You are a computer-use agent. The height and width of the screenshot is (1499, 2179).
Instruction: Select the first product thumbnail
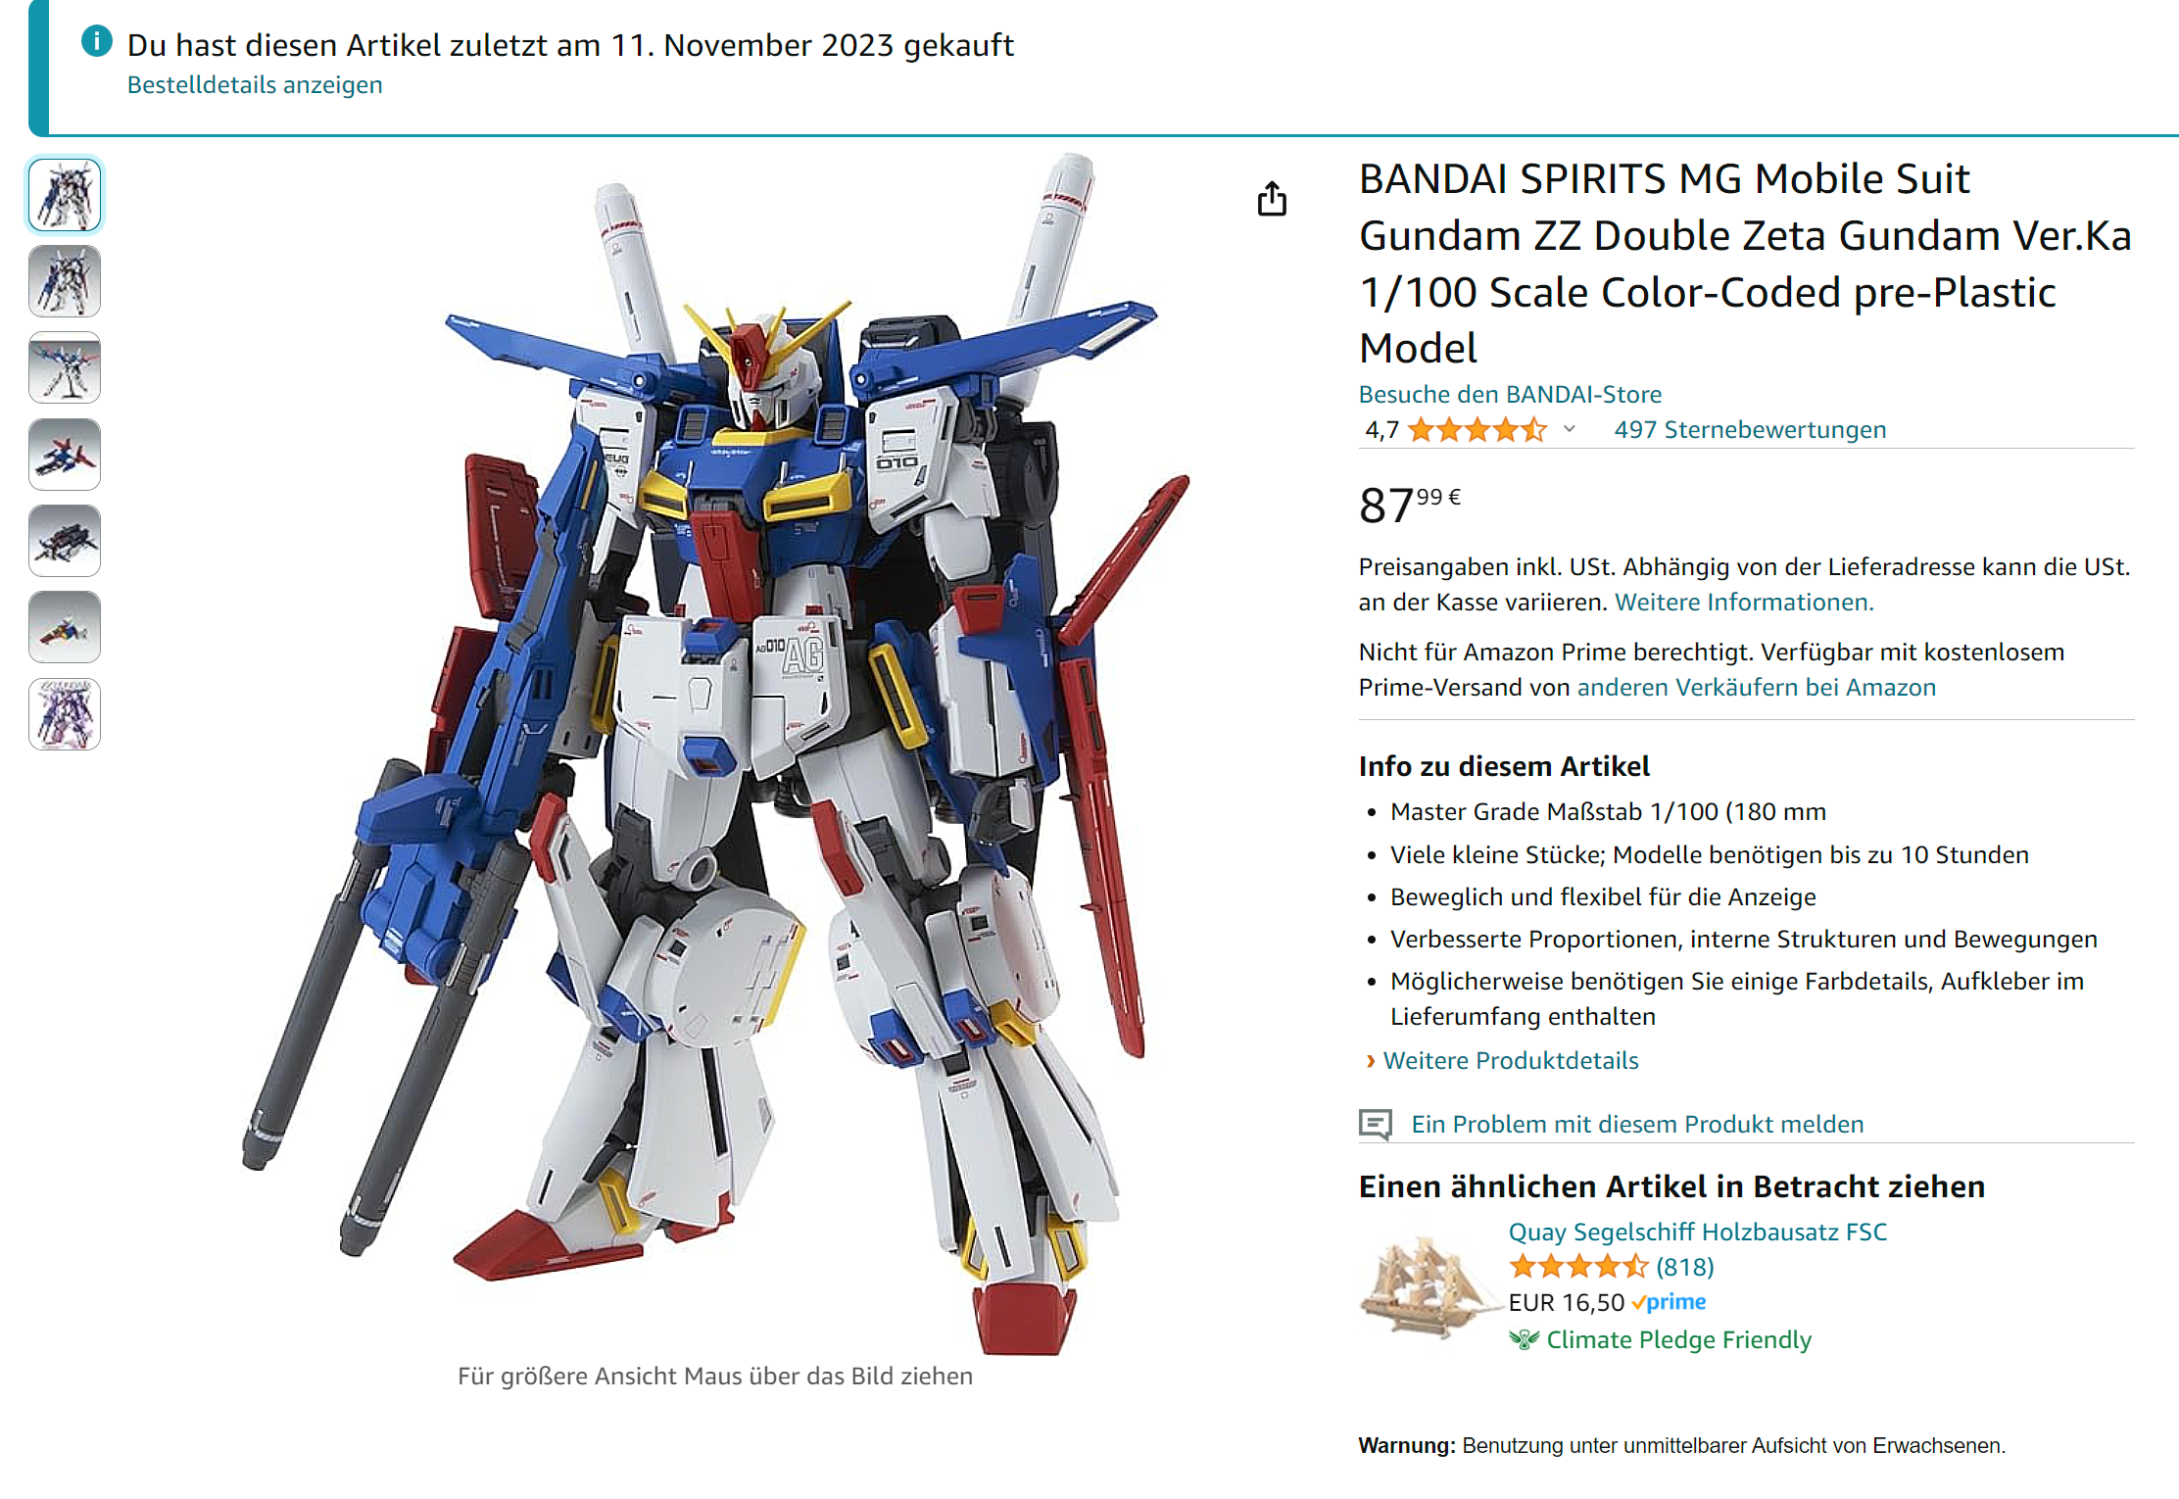[x=65, y=195]
